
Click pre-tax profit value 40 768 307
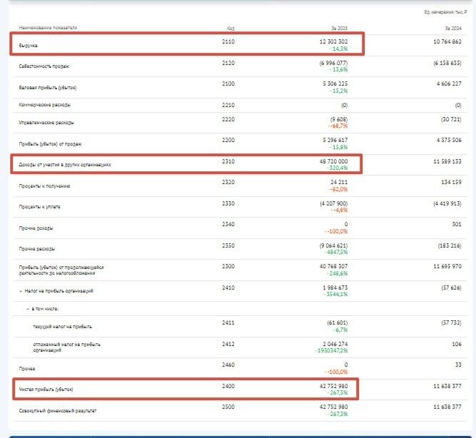click(x=333, y=266)
